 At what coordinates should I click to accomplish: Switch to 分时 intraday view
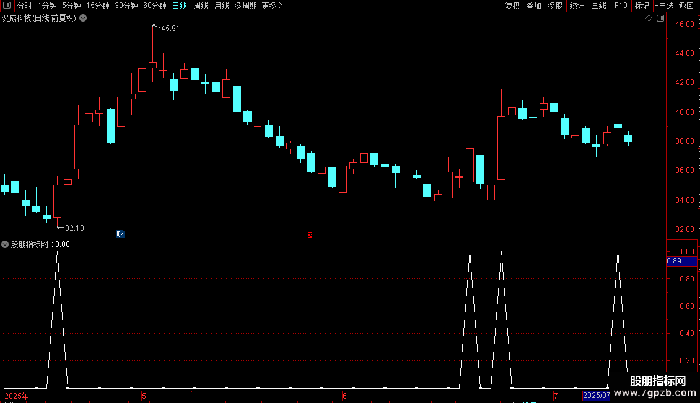25,6
